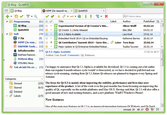Sort news by Title column header
The height and width of the screenshot is (115, 167).
pos(84,21)
